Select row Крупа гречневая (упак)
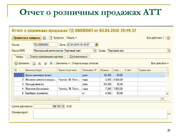 pos(89,75)
